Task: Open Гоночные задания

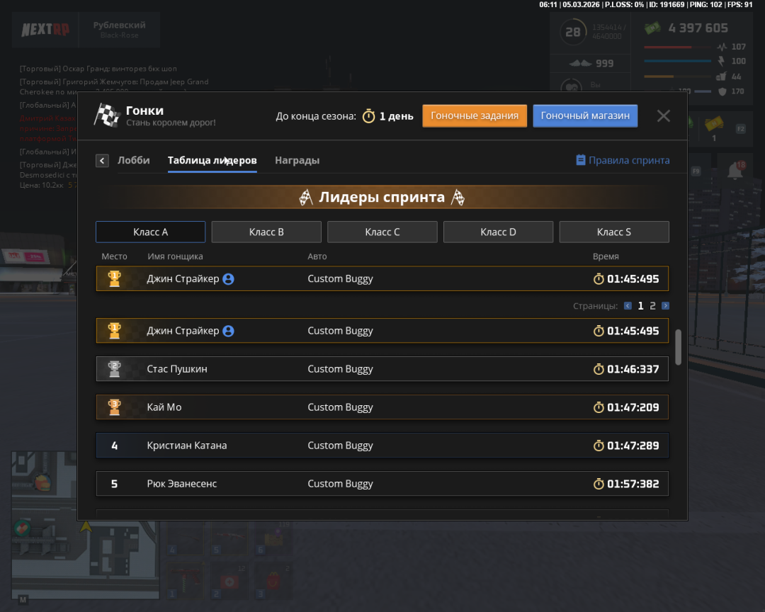Action: pos(475,115)
